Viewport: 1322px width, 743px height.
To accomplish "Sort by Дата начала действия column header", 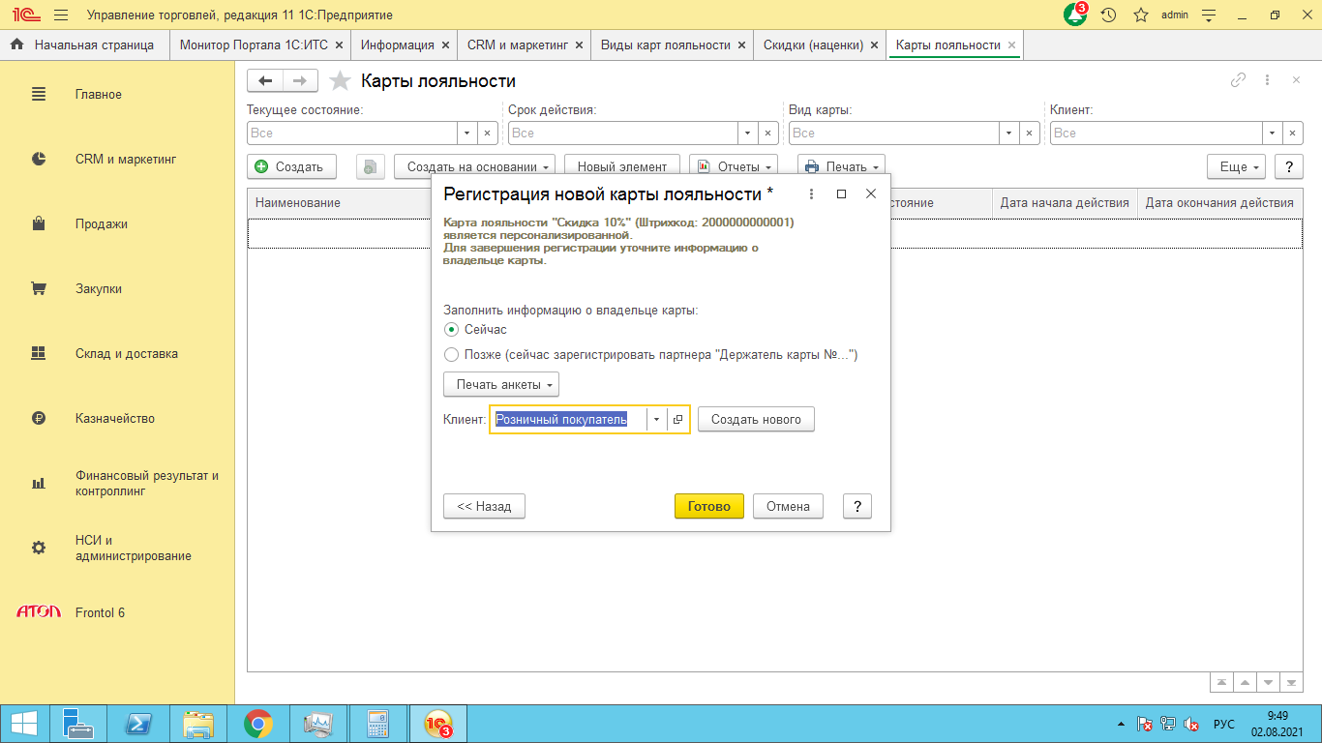I will pyautogui.click(x=1065, y=203).
